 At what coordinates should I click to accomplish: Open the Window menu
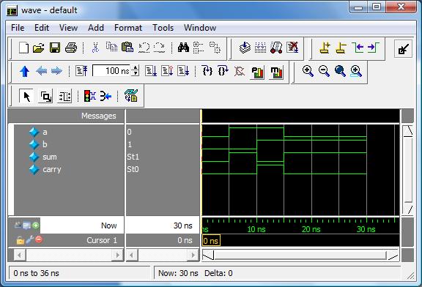coord(200,28)
